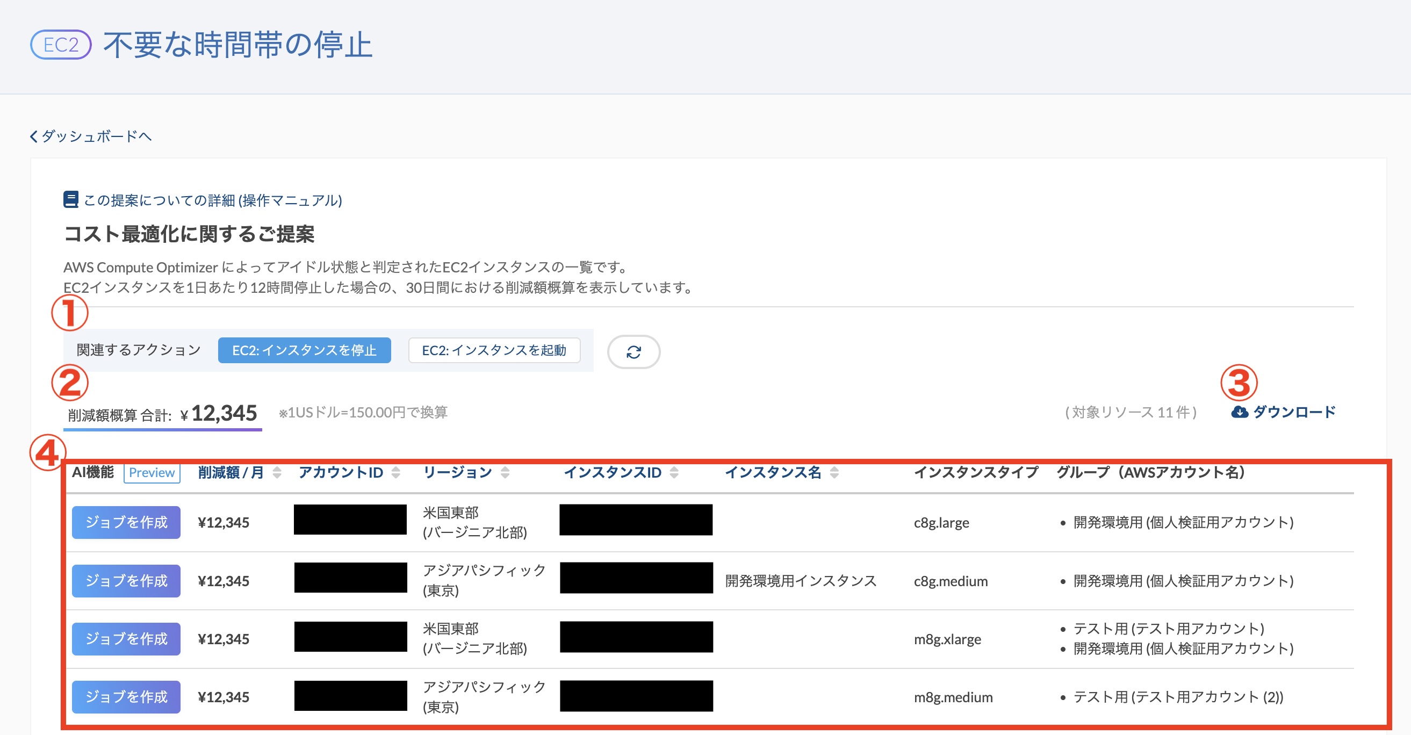Click アカウントID column header
Screen dimensions: 1411x735
tap(341, 472)
